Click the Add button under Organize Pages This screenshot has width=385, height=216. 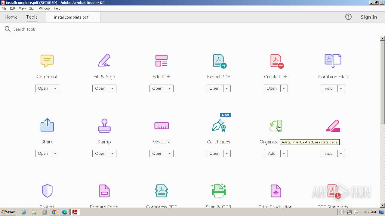click(272, 154)
